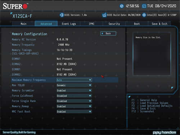Viewport: 180px width, 135px height.
Task: Click the BIOS Build Date icon
Action: (104, 15)
